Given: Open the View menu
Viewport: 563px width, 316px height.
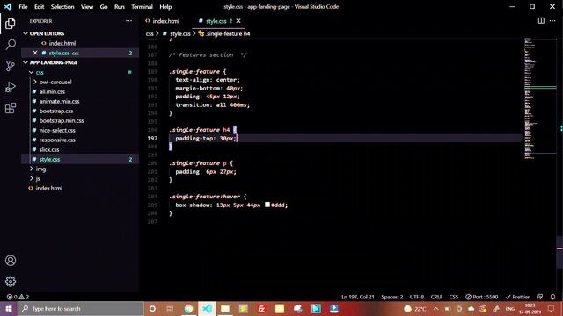Looking at the screenshot, I should pos(87,7).
